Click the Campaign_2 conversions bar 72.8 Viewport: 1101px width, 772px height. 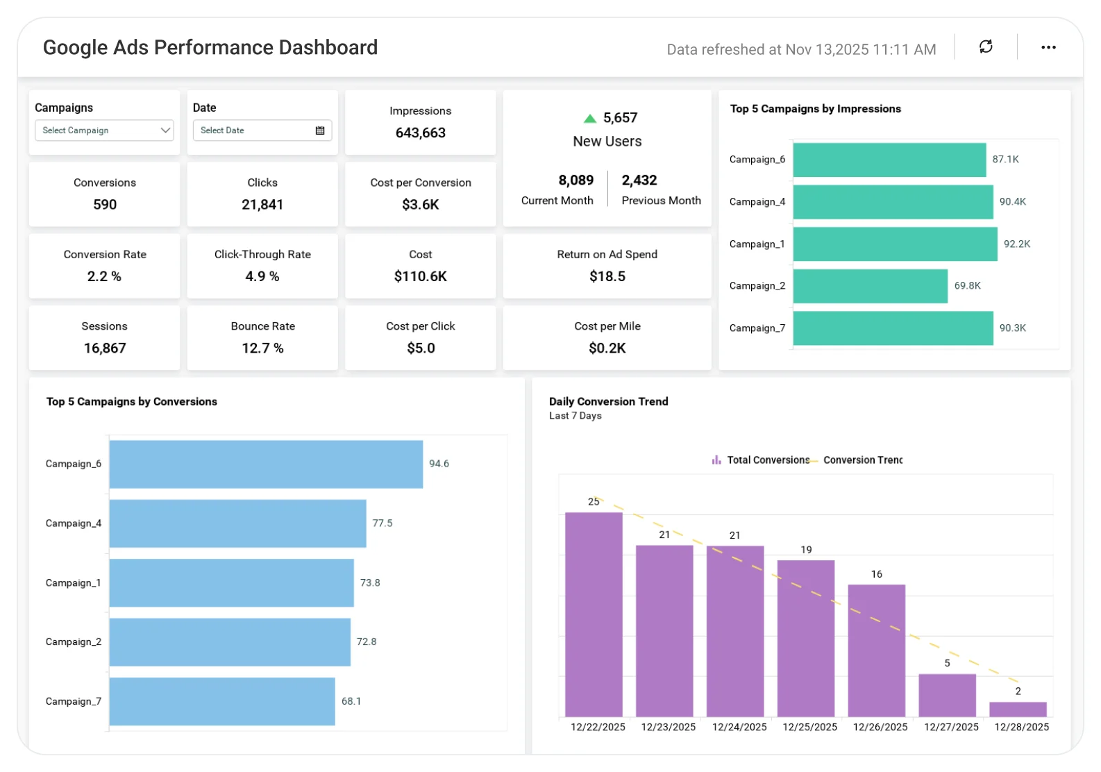point(230,642)
